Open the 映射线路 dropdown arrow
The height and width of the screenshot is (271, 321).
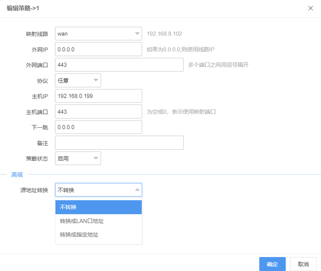click(137, 34)
